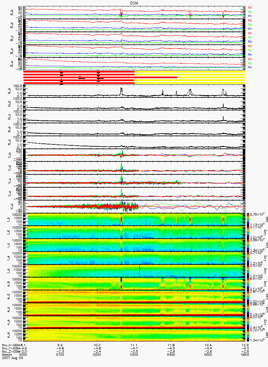Click the red bz legend of B_b
This screenshot has width=268, height=367.
click(x=250, y=8)
